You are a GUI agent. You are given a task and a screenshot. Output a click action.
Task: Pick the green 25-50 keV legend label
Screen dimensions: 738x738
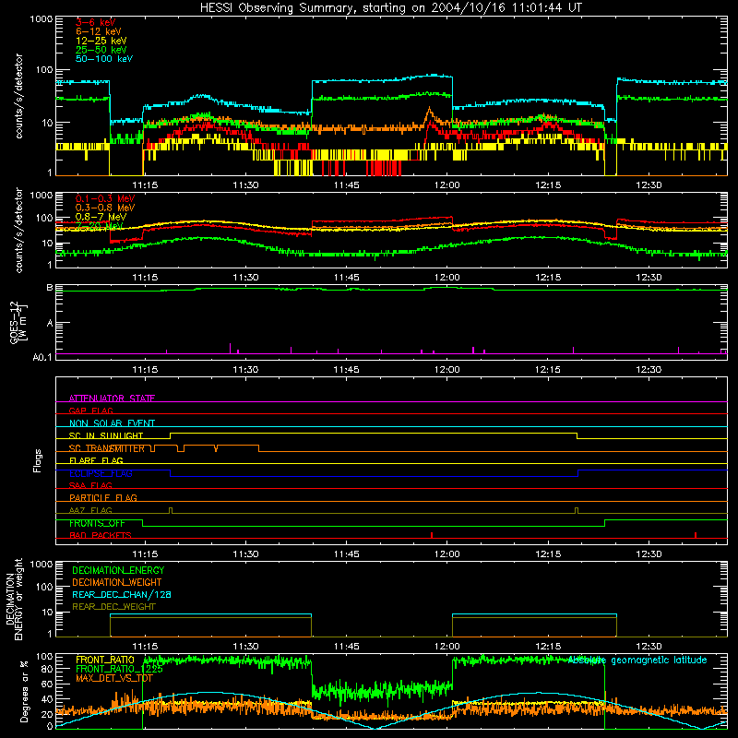click(x=101, y=50)
